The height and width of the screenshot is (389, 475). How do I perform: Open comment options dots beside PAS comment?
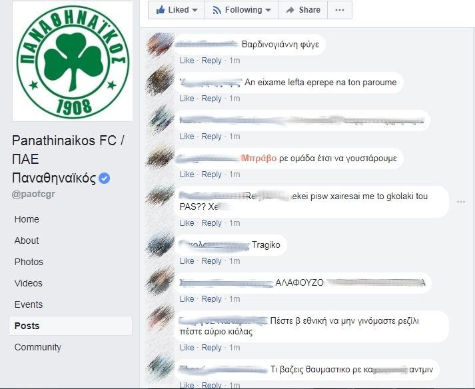[461, 202]
